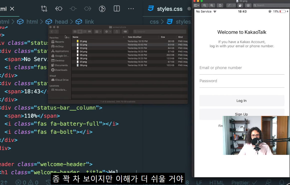Go forward in the Finder window

(56, 32)
